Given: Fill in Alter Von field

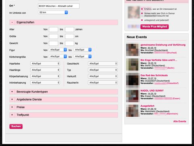Looking at the screenshot, I should tap(53, 29).
